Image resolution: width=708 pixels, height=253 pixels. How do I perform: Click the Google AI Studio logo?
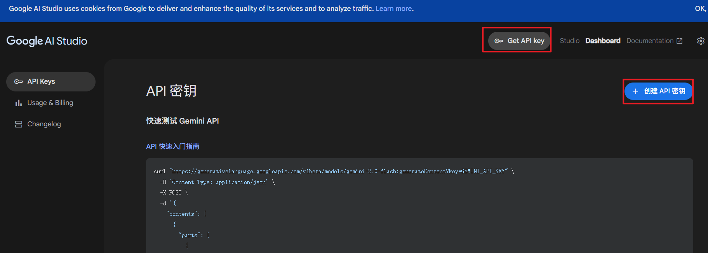tap(47, 41)
